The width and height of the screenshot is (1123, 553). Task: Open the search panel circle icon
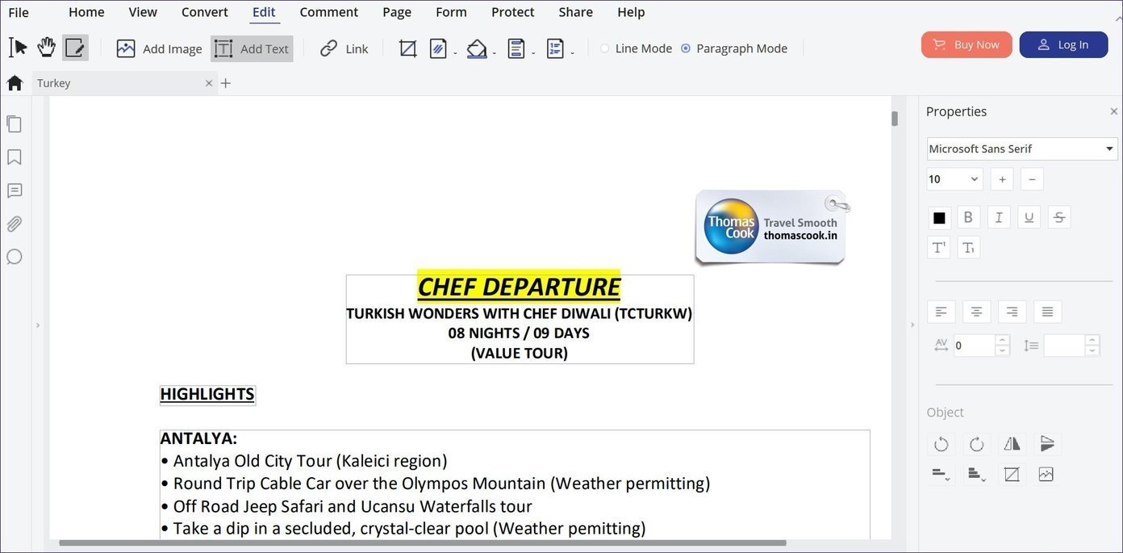click(14, 257)
